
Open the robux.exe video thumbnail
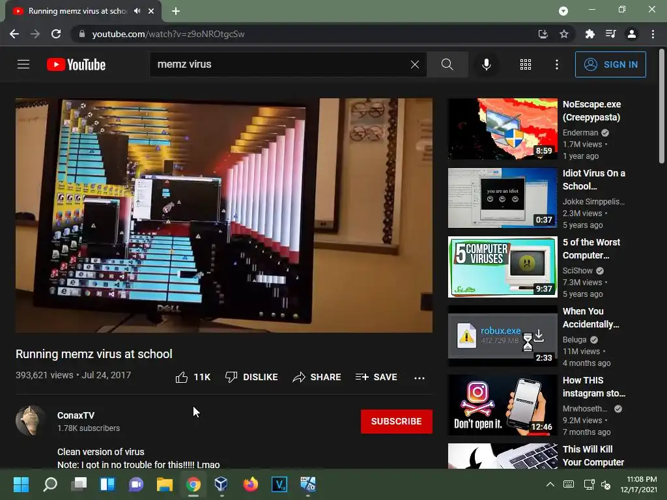tap(502, 336)
